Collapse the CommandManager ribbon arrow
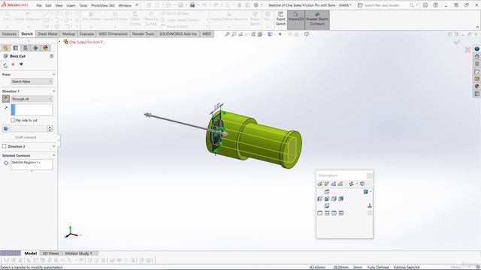The height and width of the screenshot is (270, 481). pyautogui.click(x=477, y=27)
